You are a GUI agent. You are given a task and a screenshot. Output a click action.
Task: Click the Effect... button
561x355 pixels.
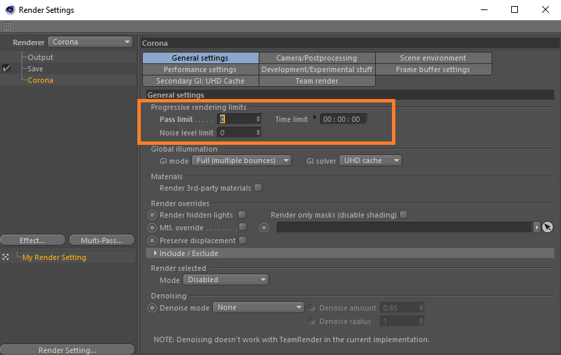click(32, 240)
